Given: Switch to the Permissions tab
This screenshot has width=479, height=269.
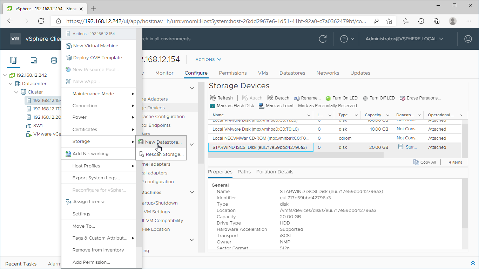Looking at the screenshot, I should coord(233,73).
